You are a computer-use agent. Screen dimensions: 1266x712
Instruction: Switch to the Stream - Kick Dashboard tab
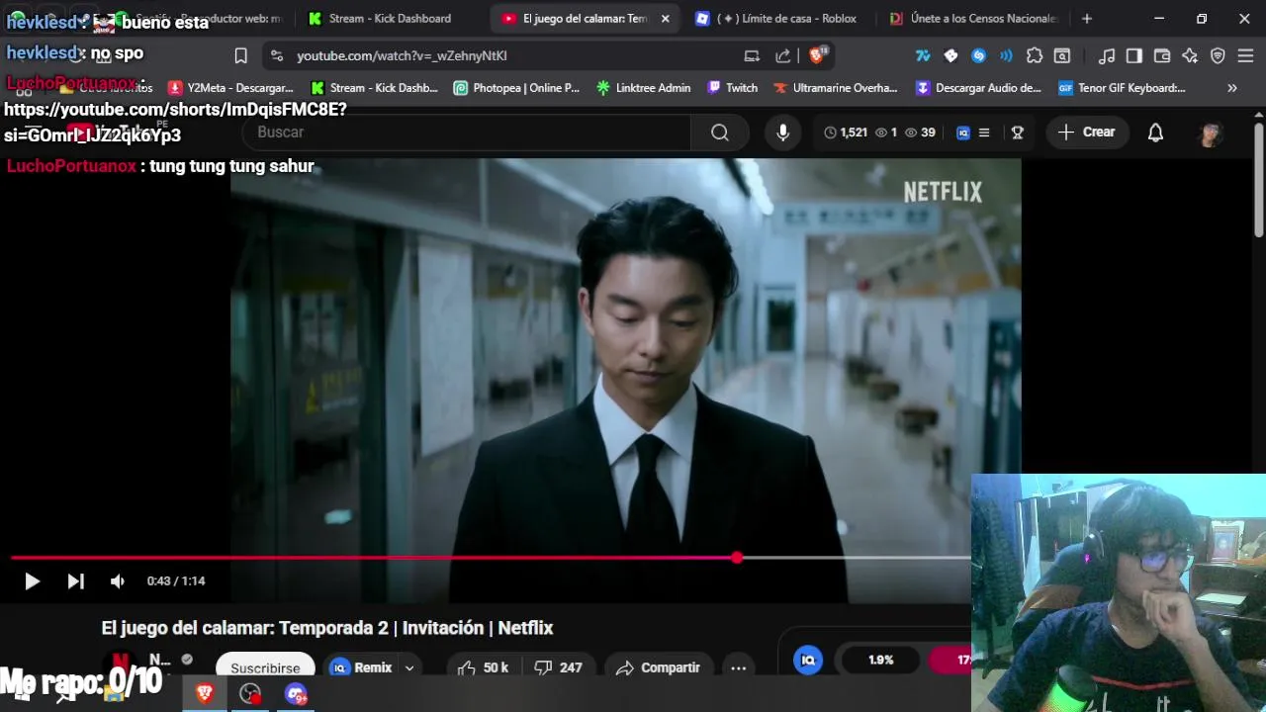click(x=389, y=19)
